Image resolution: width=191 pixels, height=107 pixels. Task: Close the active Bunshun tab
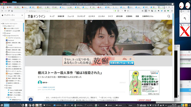163,7
